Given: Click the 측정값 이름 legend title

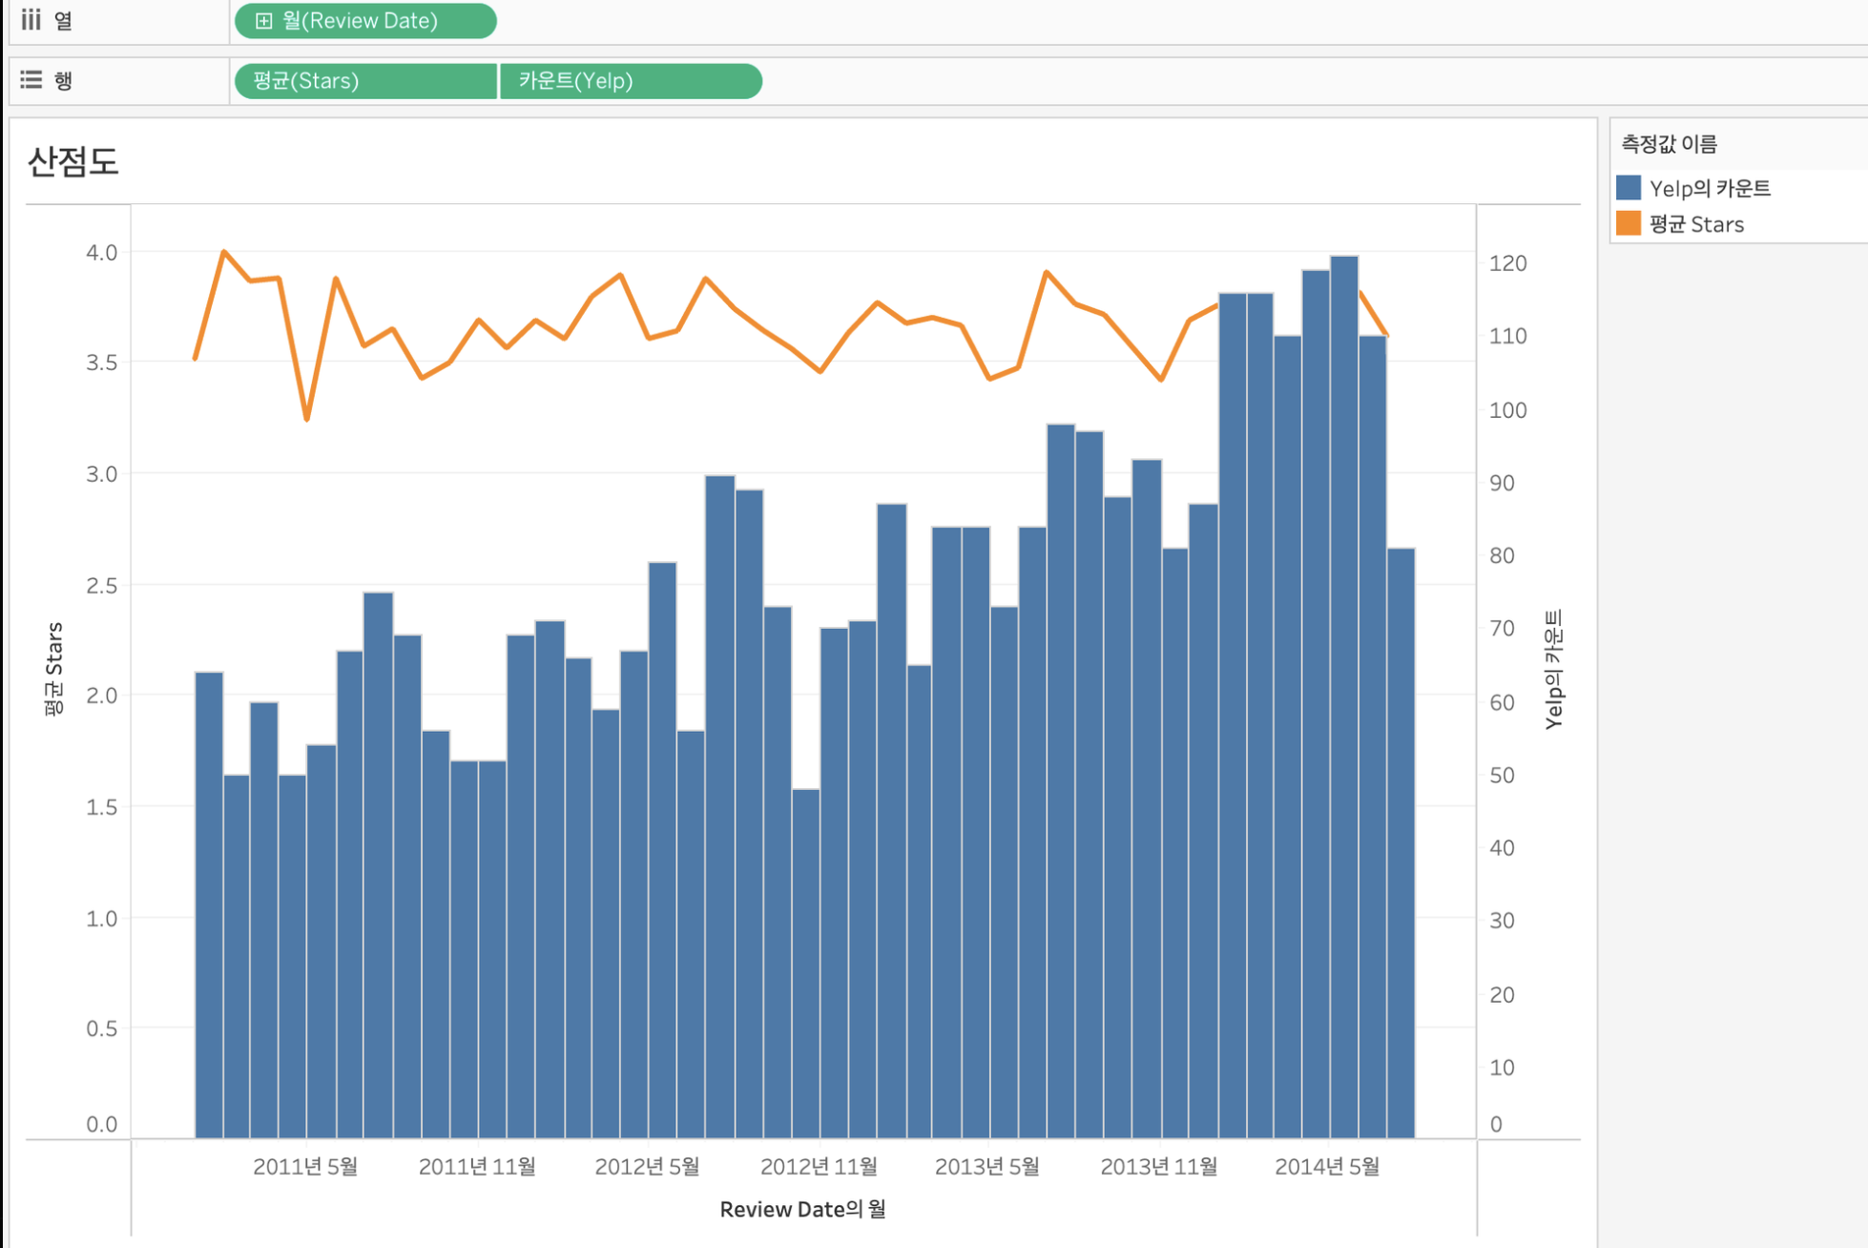Looking at the screenshot, I should pyautogui.click(x=1669, y=144).
